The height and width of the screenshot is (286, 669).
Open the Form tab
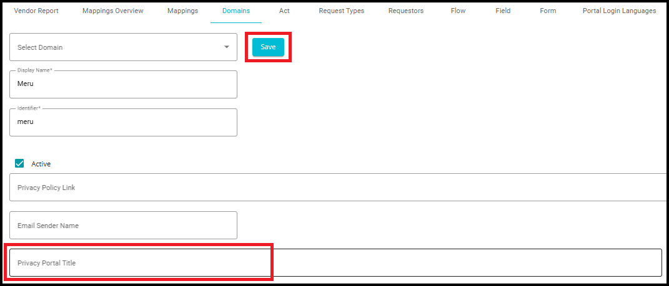(x=548, y=11)
